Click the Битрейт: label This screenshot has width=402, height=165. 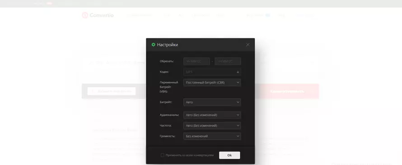[x=166, y=102]
